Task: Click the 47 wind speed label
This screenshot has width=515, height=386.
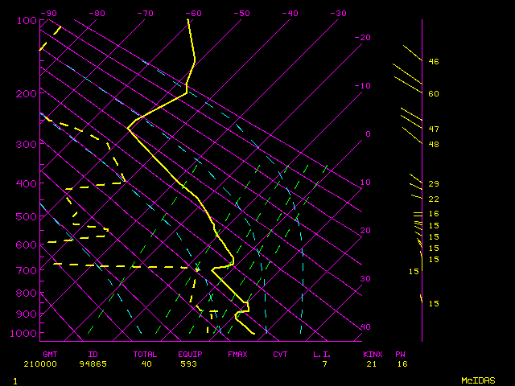Action: coord(434,129)
